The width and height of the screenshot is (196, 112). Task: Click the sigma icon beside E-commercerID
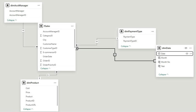[41, 52]
